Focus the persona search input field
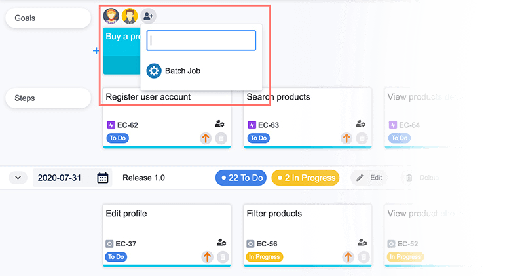The height and width of the screenshot is (276, 524). pos(201,41)
